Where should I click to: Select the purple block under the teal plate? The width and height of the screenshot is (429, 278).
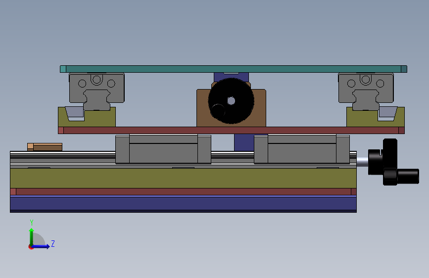pos(231,77)
